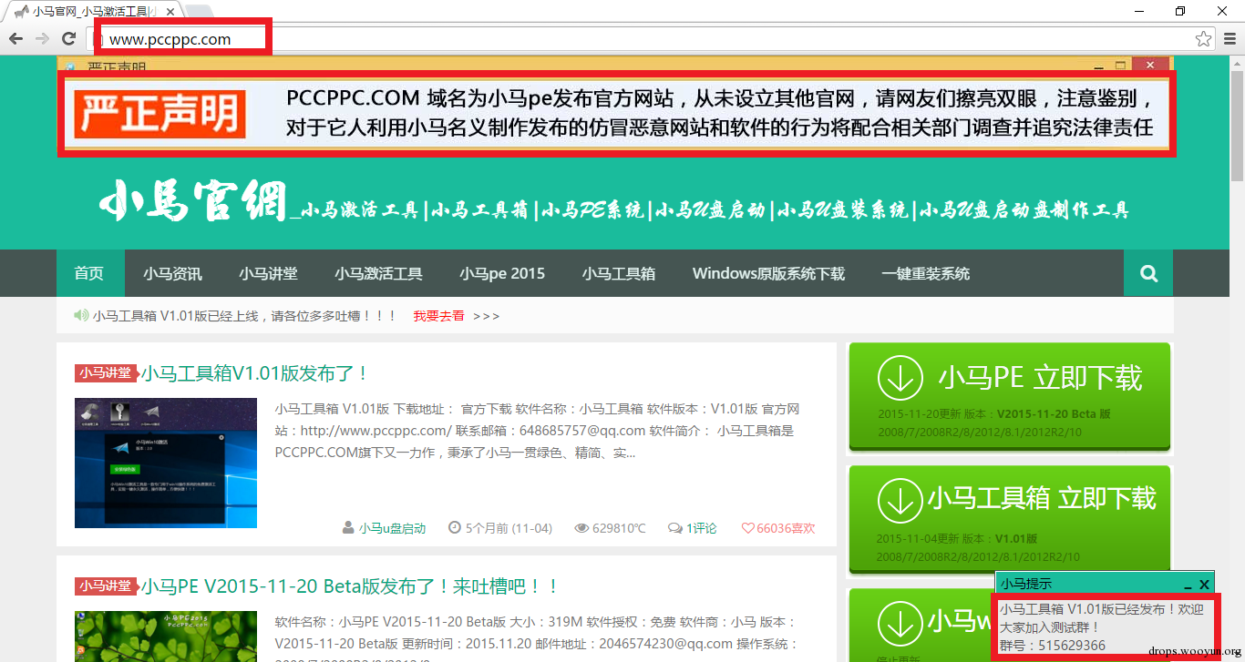
Task: Open article 小马工具箱V1.01版发布了！
Action: tap(255, 373)
